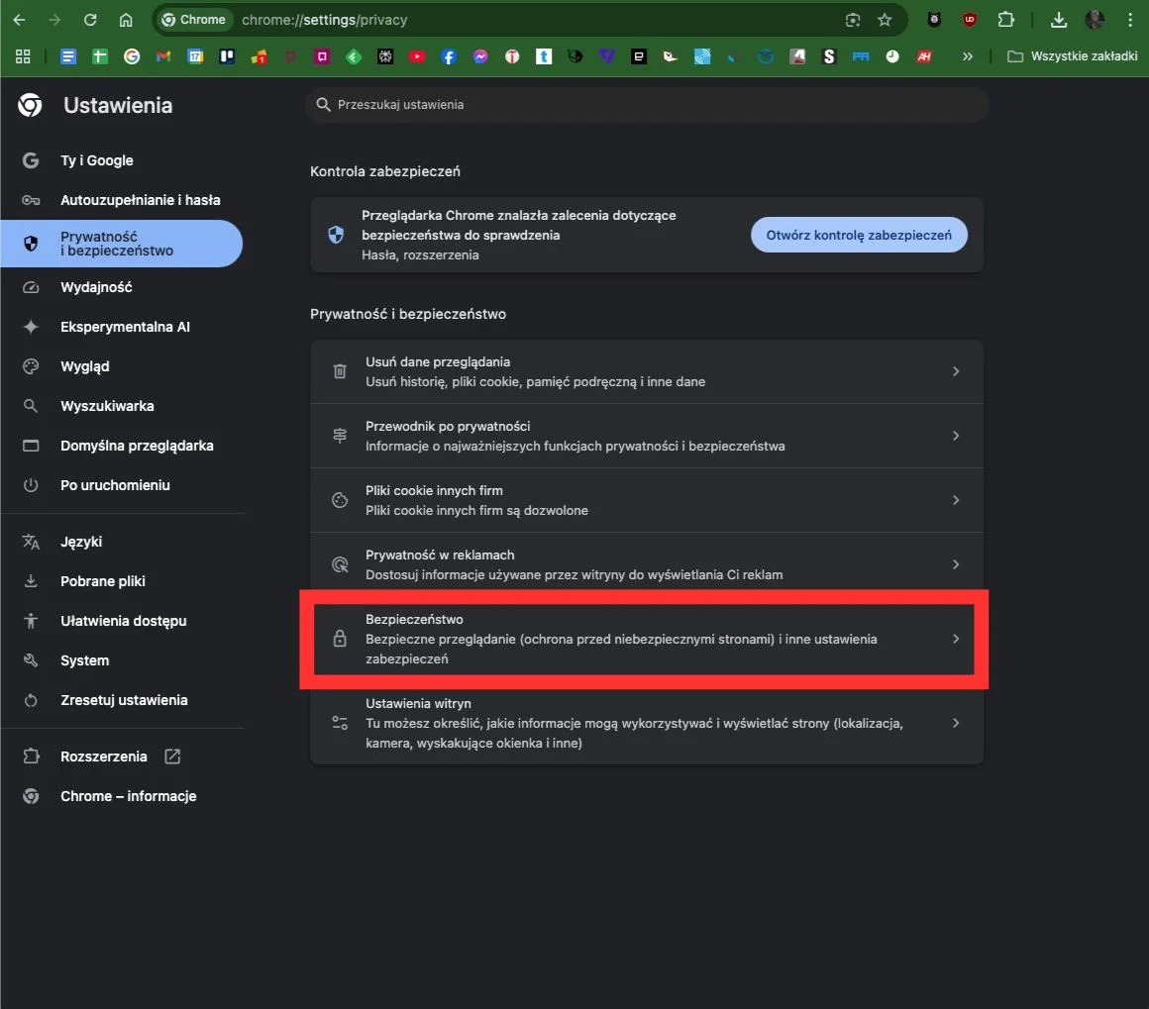Open the Wszystkie zakładki folder
The height and width of the screenshot is (1009, 1149).
[1072, 56]
